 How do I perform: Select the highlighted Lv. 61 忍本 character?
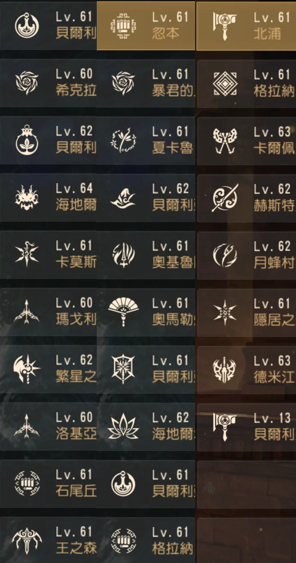pyautogui.click(x=146, y=26)
